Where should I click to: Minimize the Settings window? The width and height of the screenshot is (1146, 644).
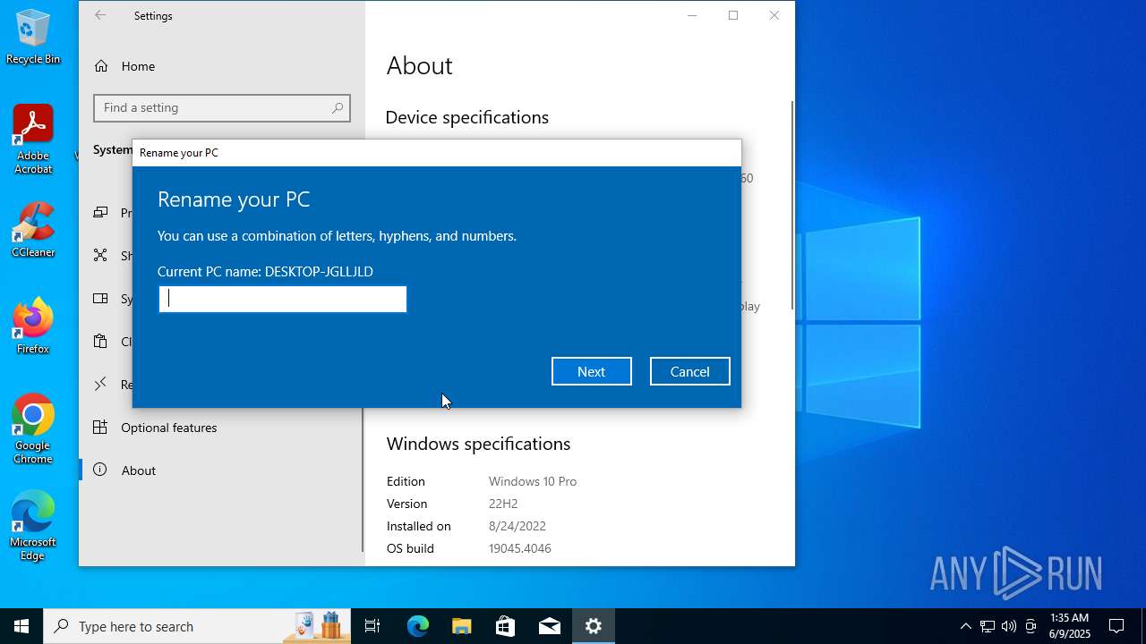[x=692, y=15]
